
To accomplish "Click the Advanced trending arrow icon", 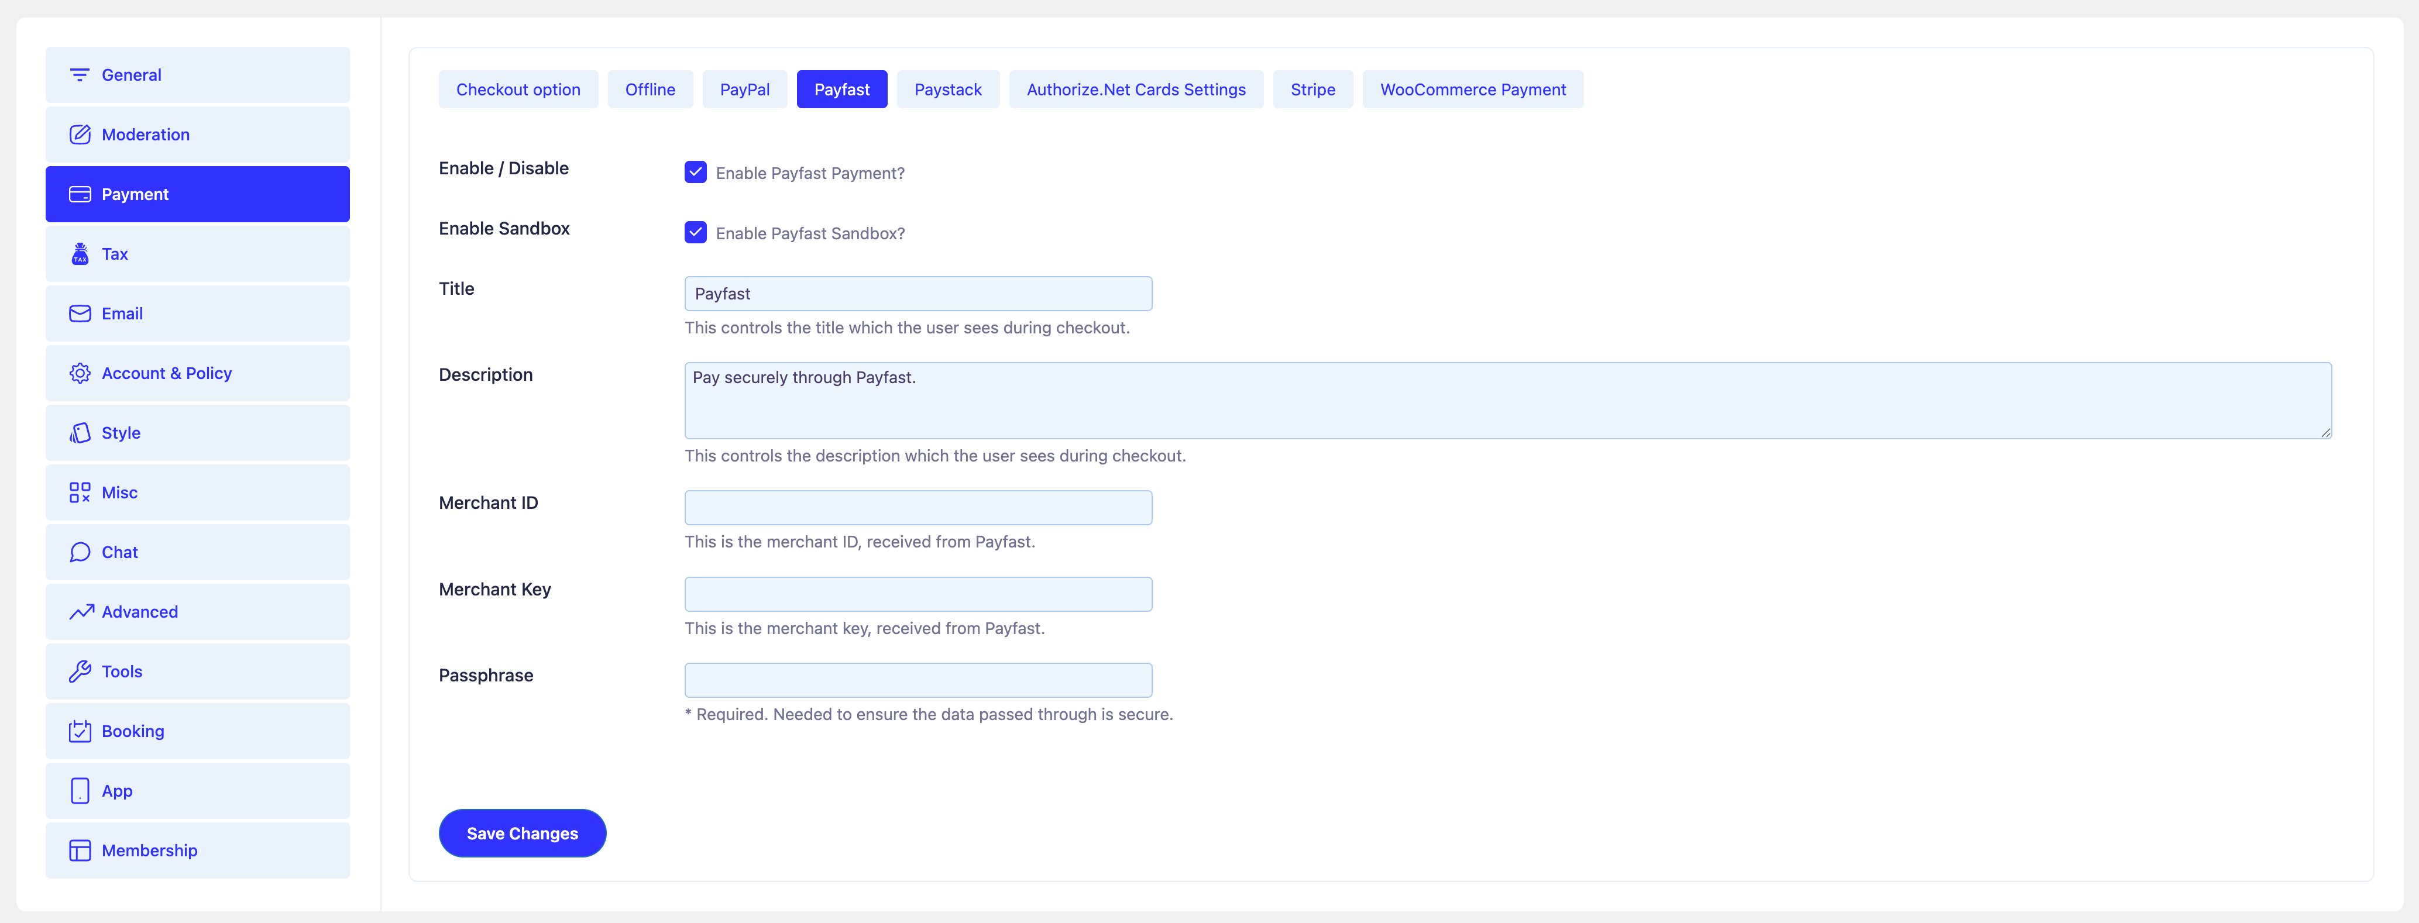I will (x=81, y=611).
